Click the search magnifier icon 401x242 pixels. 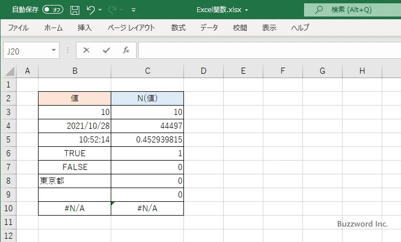click(318, 9)
